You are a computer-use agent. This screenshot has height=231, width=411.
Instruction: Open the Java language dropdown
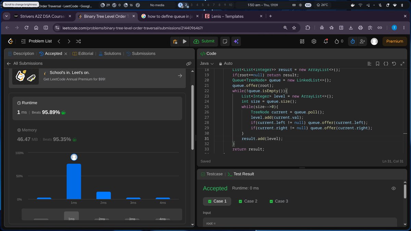(207, 63)
